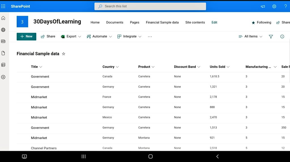Image resolution: width=290 pixels, height=162 pixels.
Task: Tap the screen cast icon in navigation bar
Action: 24,156
